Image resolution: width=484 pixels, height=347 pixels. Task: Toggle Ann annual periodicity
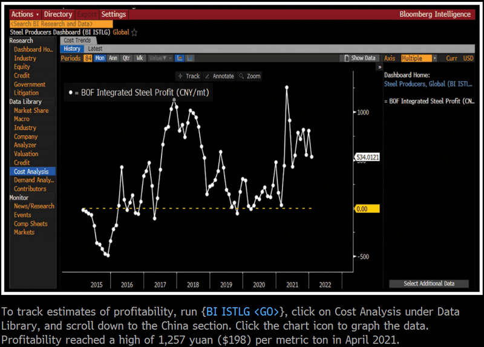pyautogui.click(x=113, y=58)
